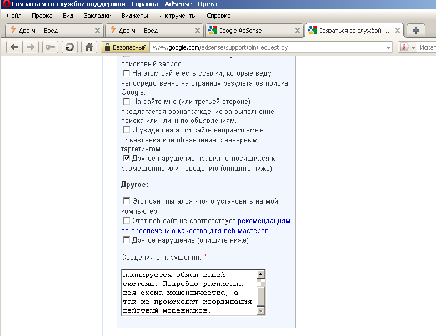This screenshot has width=436, height=336.
Task: Open the Справка menu
Action: pyautogui.click(x=219, y=16)
